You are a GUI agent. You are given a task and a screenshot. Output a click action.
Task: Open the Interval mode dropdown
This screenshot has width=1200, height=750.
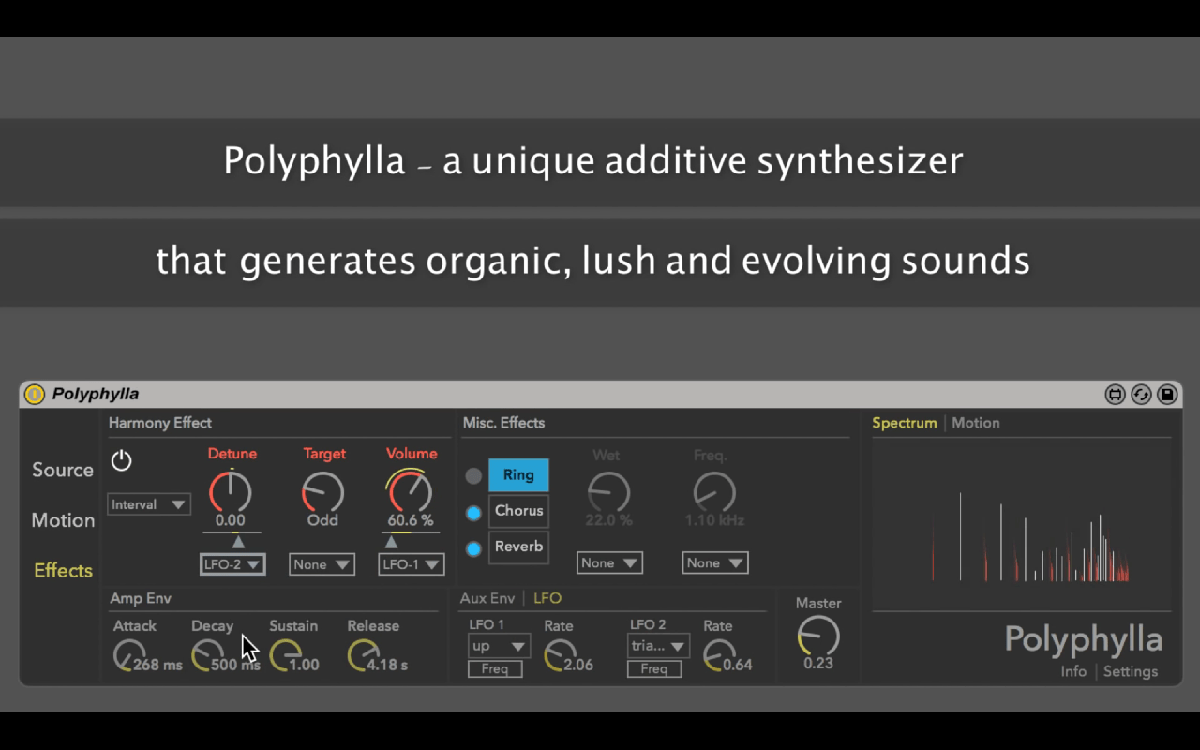pyautogui.click(x=149, y=504)
